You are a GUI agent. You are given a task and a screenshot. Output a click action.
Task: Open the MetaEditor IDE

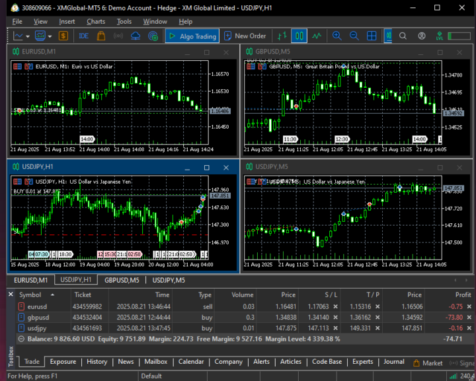83,36
